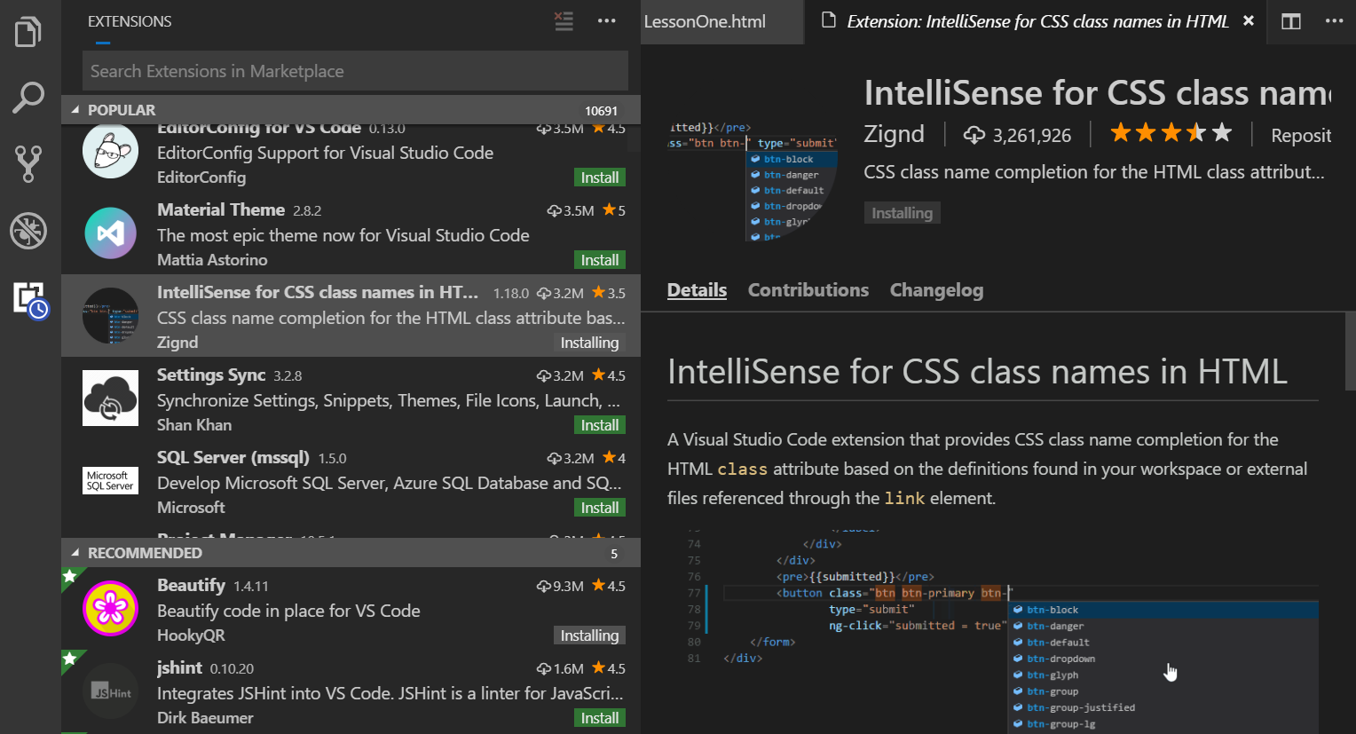Viewport: 1356px width, 734px height.
Task: Install the jshint extension
Action: click(600, 718)
